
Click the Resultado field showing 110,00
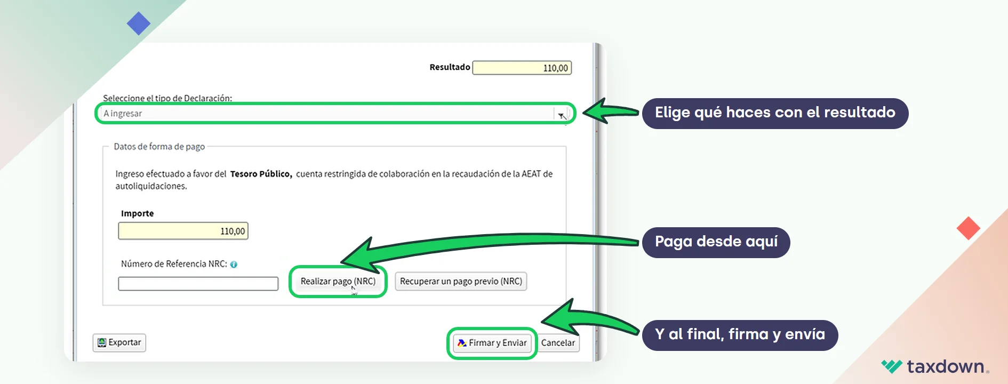(x=522, y=68)
